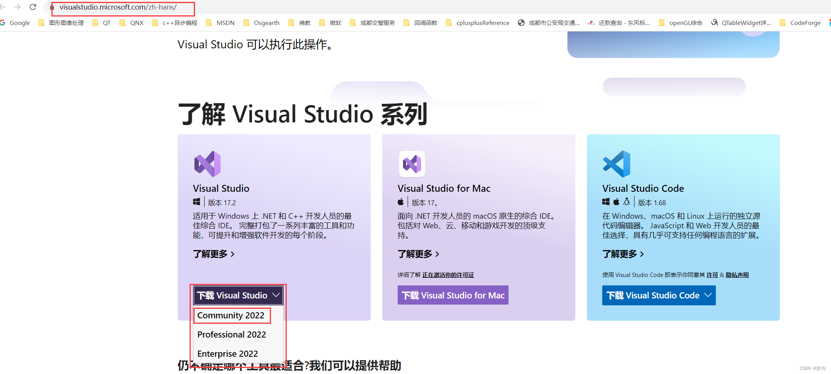Open the 正在激活你的许可证 link
This screenshot has height=374, width=831.
pos(448,275)
